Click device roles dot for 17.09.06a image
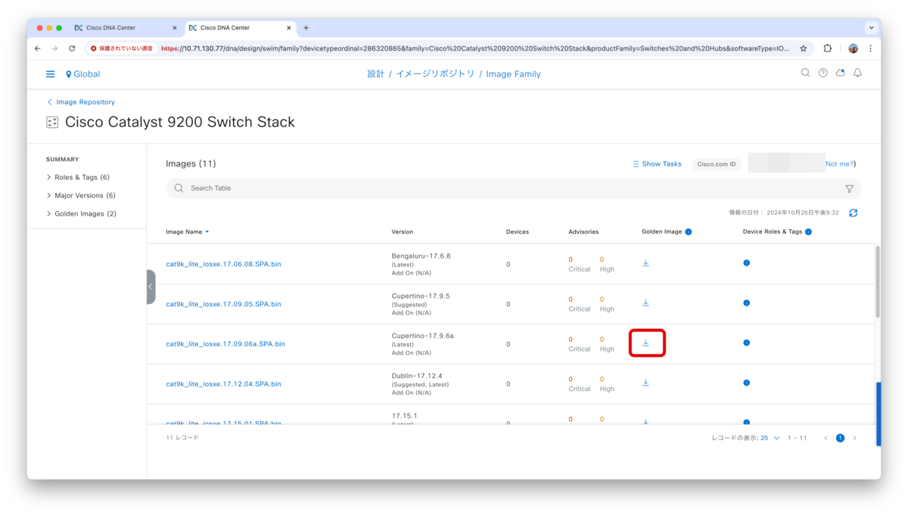908x515 pixels. click(746, 343)
